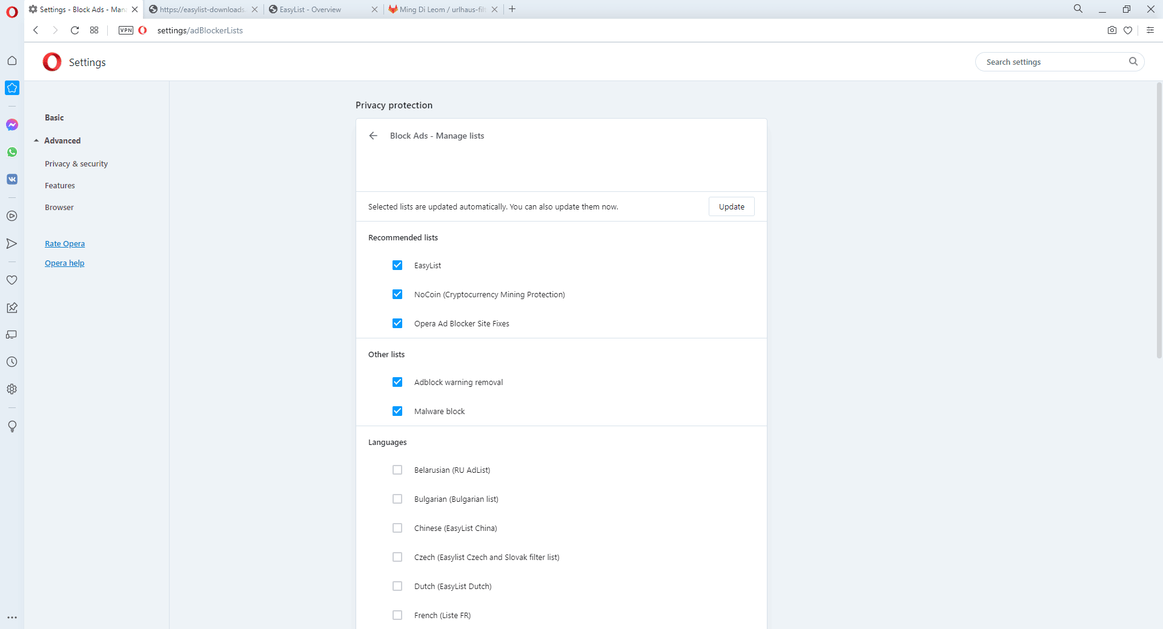Uncheck the Malware block list
Viewport: 1163px width, 629px height.
coord(397,411)
